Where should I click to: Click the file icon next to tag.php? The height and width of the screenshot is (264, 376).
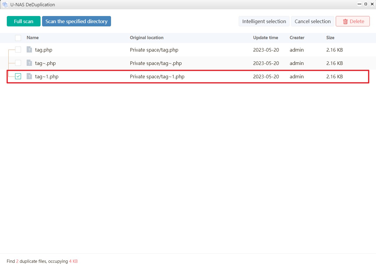[29, 50]
